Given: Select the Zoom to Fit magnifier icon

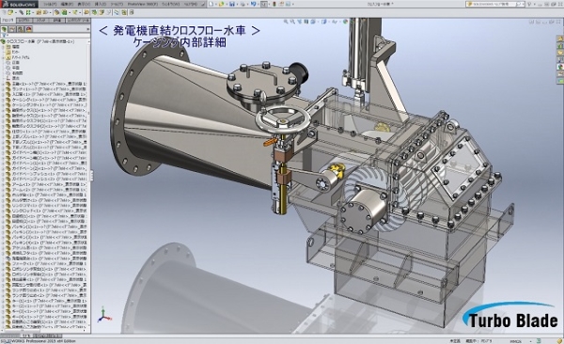Looking at the screenshot, I should tap(286, 22).
